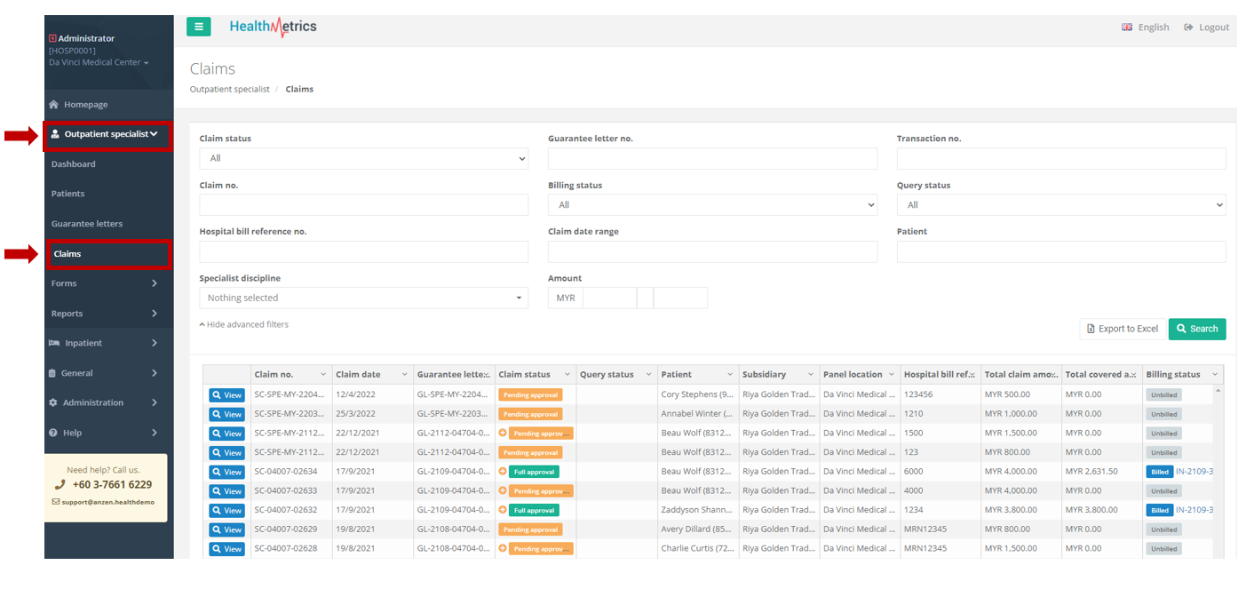Open the Claim no. column header arrow
The image size is (1246, 589).
click(323, 375)
